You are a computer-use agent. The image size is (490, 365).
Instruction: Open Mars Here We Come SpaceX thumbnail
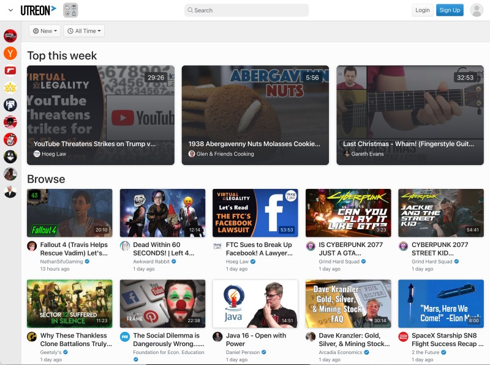pos(441,303)
